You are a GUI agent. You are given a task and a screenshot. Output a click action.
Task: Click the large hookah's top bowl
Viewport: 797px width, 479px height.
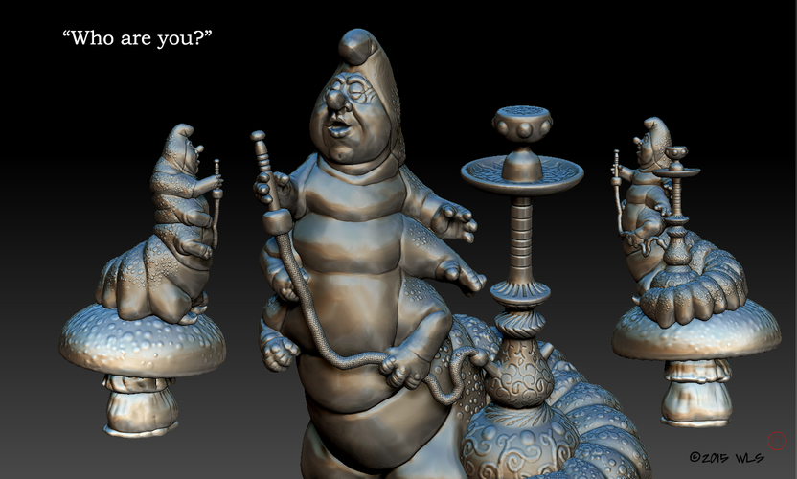pos(522,124)
